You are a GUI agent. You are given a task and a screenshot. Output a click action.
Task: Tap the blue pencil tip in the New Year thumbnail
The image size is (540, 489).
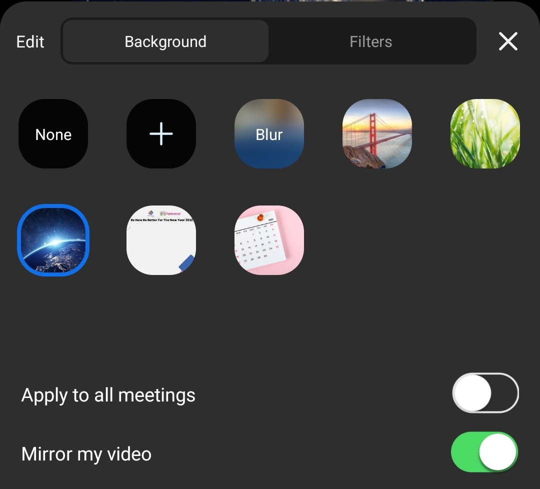186,263
